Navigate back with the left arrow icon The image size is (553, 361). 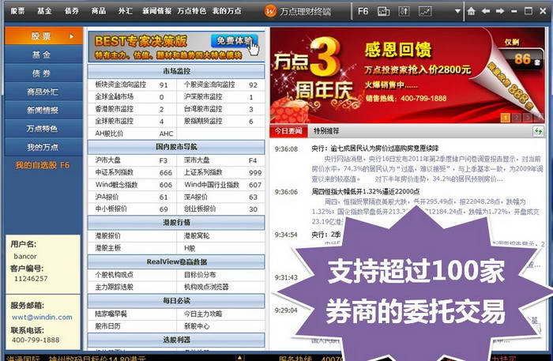pos(486,12)
